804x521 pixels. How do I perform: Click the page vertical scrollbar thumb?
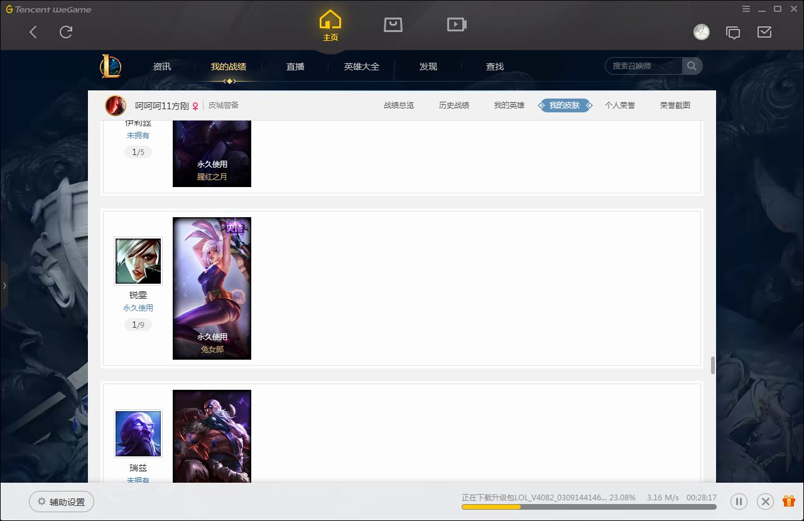713,365
